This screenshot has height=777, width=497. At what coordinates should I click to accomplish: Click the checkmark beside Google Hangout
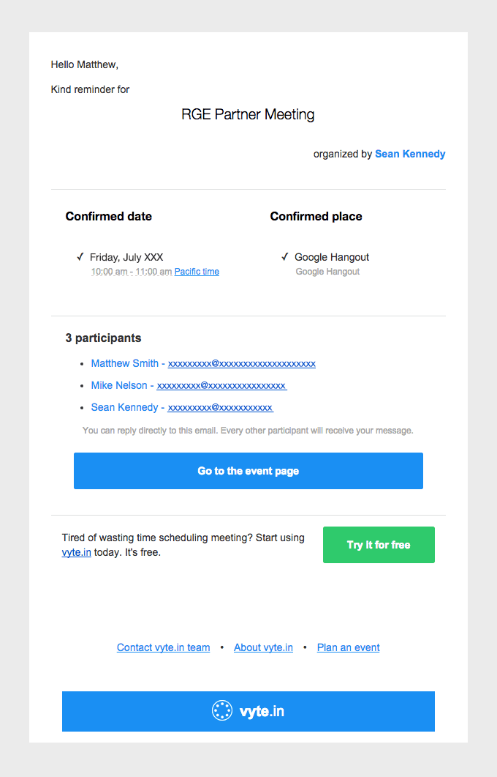[x=285, y=257]
